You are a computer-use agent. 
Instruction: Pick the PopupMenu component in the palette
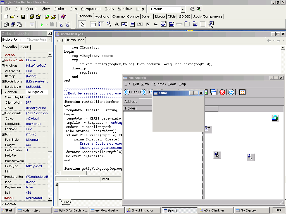pyautogui.click(x=109, y=24)
